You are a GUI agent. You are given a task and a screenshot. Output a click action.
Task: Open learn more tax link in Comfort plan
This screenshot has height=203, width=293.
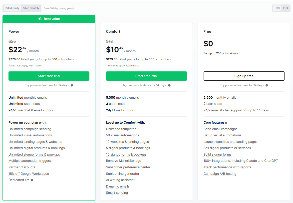point(132,66)
